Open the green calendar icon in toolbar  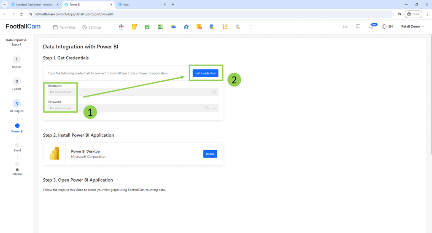[x=147, y=27]
